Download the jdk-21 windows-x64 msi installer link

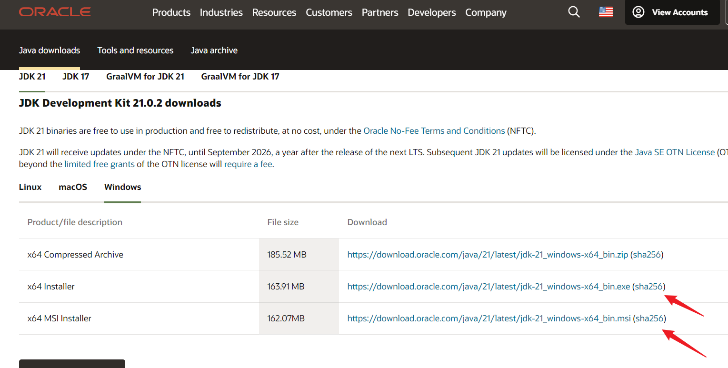click(489, 318)
